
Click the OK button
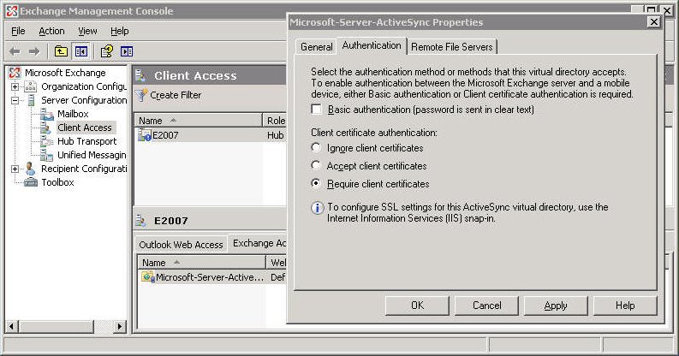point(417,306)
